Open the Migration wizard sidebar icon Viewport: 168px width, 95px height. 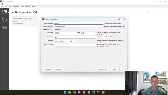tap(4, 27)
